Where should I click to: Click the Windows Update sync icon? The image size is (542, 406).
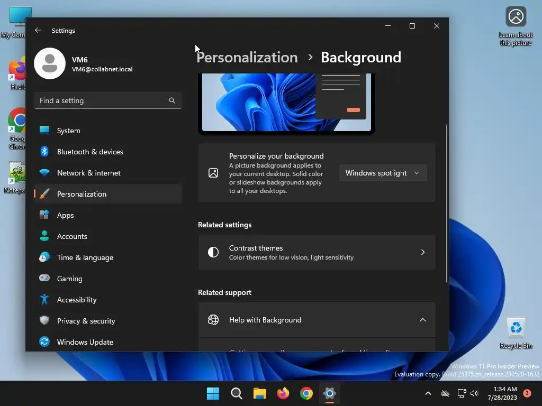[x=44, y=342]
